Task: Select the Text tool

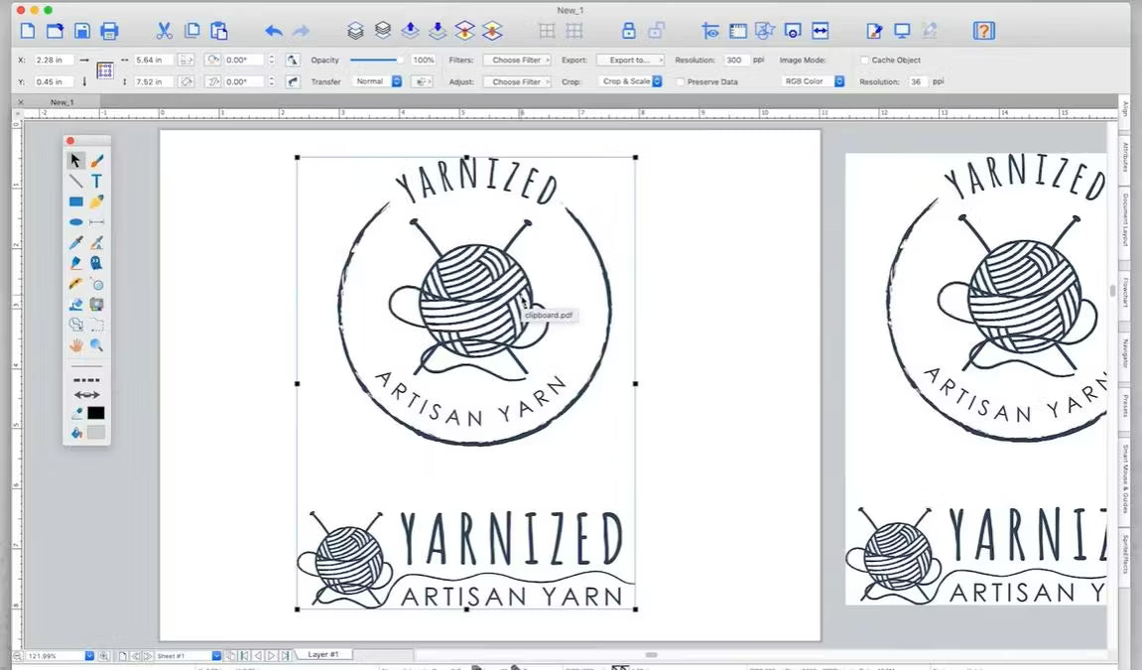Action: click(x=96, y=181)
